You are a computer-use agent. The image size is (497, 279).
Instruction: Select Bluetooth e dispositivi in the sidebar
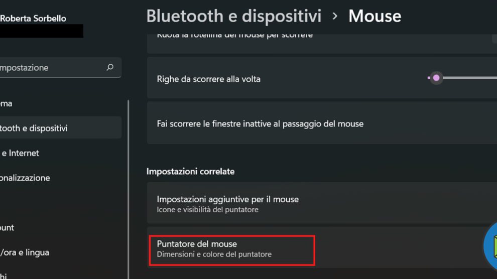click(x=34, y=128)
